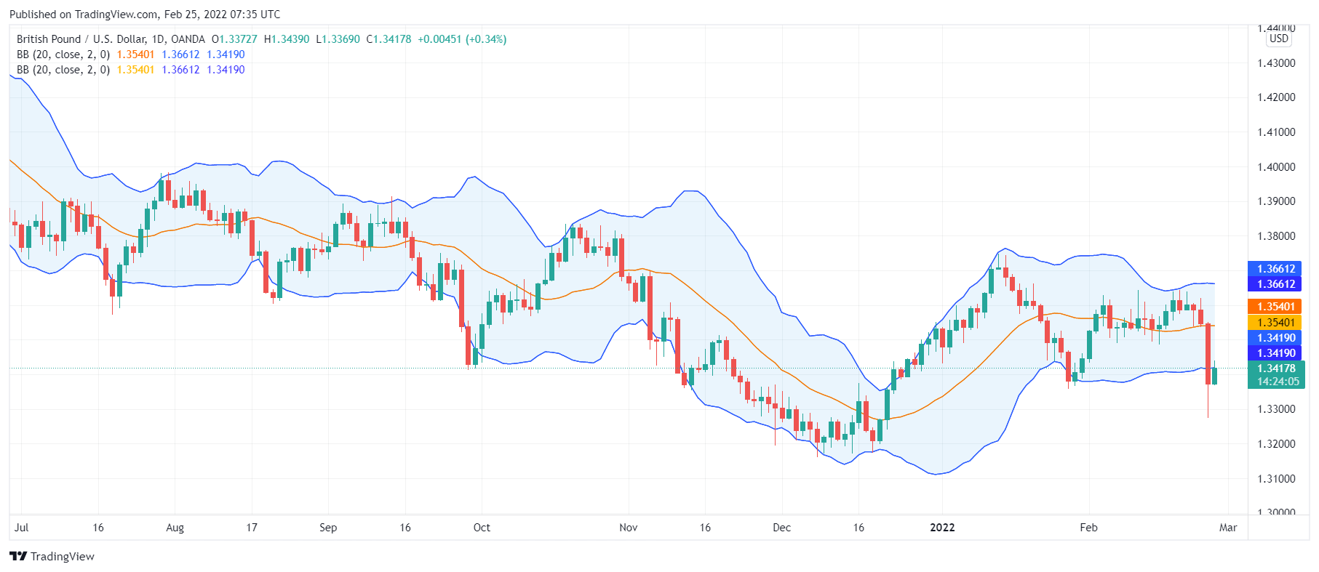Viewport: 1319px width, 572px height.
Task: Click the Oct label on time axis
Action: tap(482, 528)
